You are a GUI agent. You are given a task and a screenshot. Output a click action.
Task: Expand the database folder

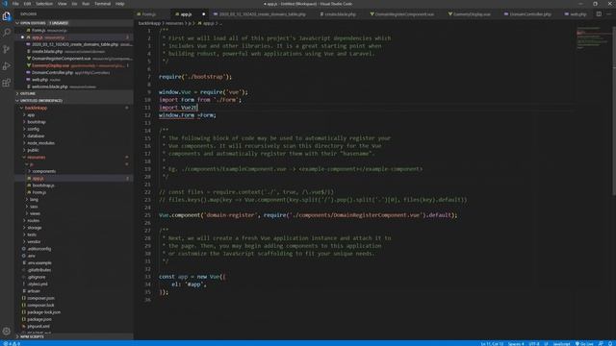click(74, 136)
